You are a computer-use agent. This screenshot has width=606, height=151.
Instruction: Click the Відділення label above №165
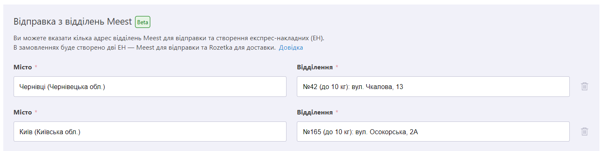315,112
